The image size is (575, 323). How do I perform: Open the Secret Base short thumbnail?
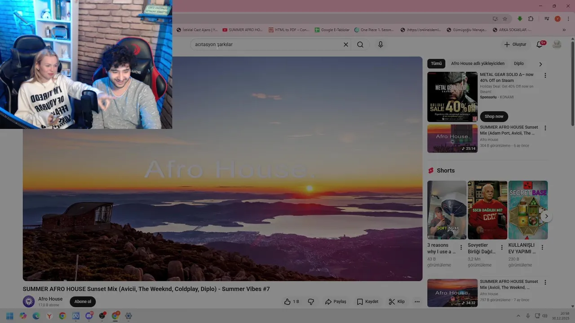click(x=528, y=210)
